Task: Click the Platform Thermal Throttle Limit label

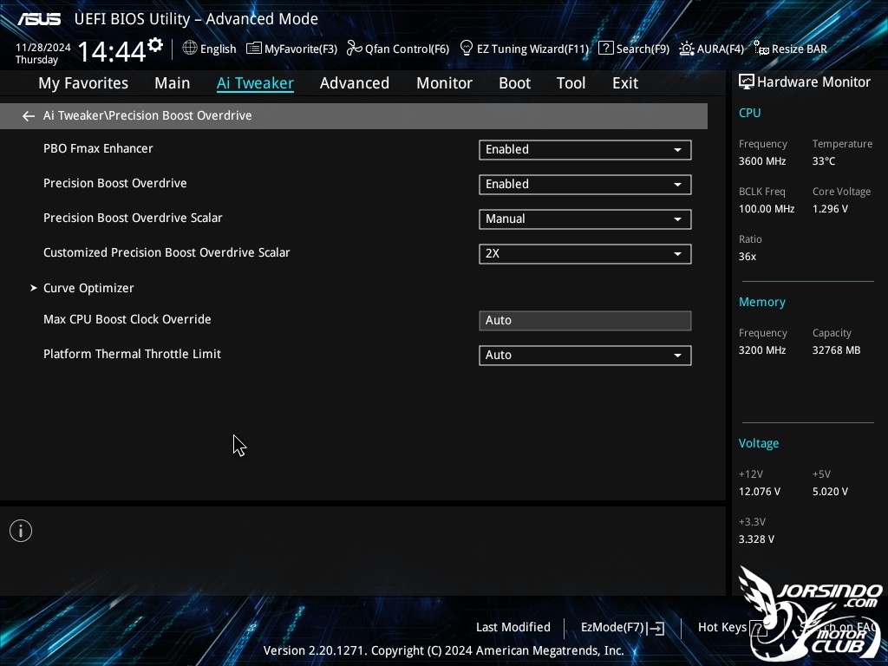Action: [x=132, y=354]
